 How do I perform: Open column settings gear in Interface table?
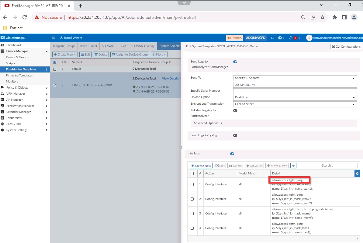pyautogui.click(x=357, y=174)
